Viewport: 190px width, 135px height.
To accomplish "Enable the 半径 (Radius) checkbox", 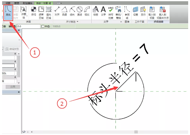I will tap(43, 26).
